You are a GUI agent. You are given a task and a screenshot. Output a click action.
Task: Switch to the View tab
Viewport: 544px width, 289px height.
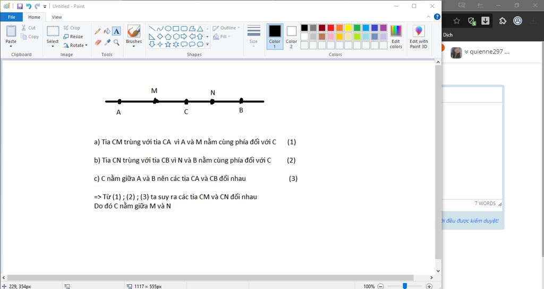(x=56, y=17)
